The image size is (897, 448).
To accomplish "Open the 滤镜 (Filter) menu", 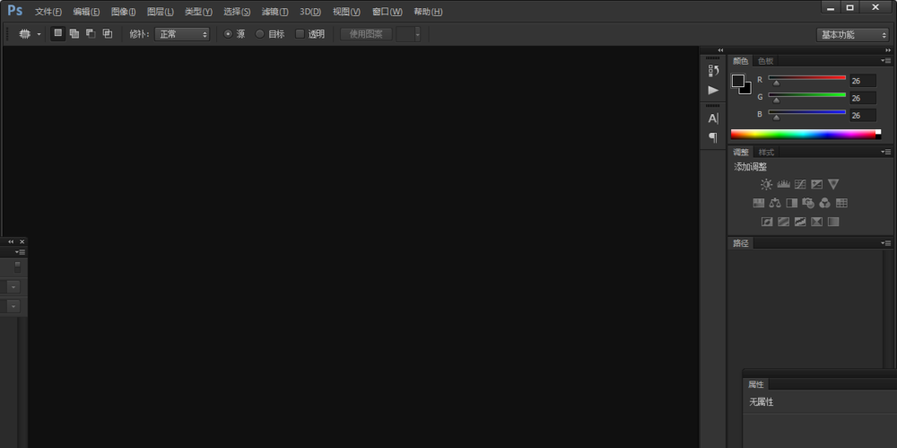I will (x=274, y=12).
